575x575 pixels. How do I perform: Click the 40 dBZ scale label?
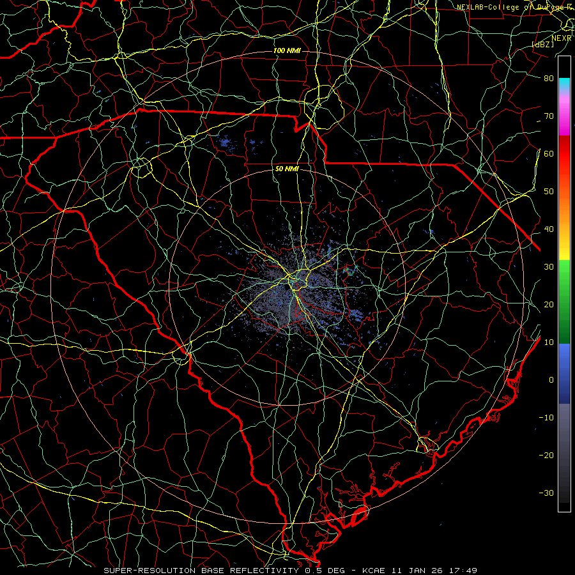(549, 229)
